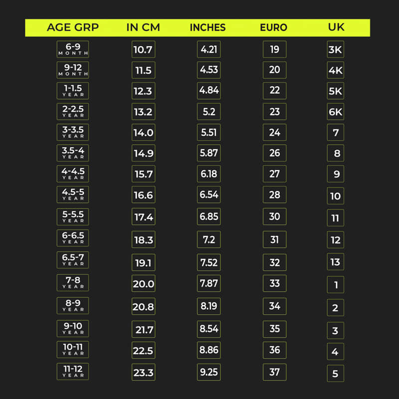Click the 6.85 inches value box
This screenshot has width=399, height=399.
209,216
